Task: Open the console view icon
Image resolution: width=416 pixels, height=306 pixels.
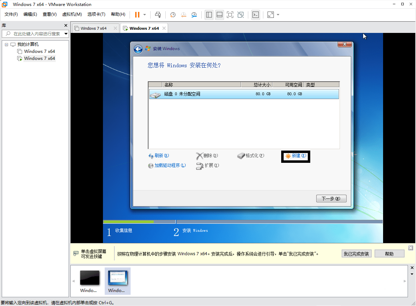Action: (256, 15)
